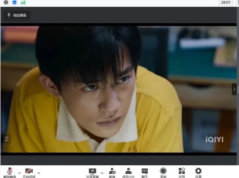This screenshot has width=239, height=178.
Task: Open settings (设置) gear
Action: (x=198, y=171)
